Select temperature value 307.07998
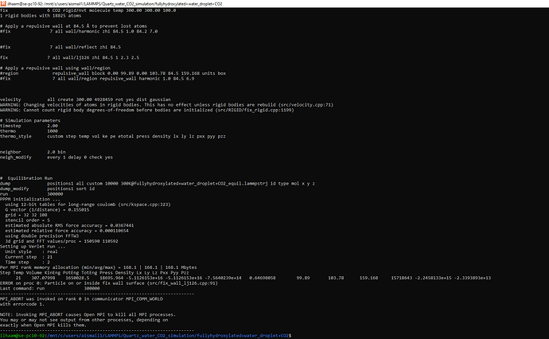 tap(43, 279)
